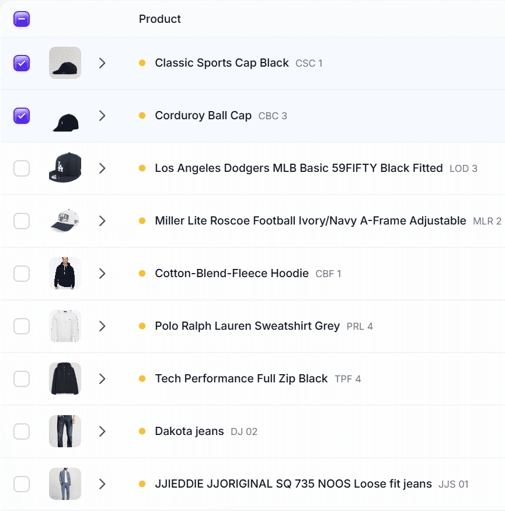Expand the Corduroy Ball Cap row
Screen dimensions: 505x511
102,115
